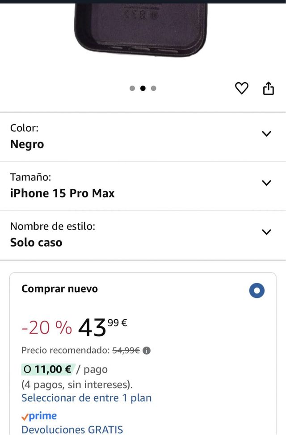Open Seleccionar de entre 1 plan
Image resolution: width=286 pixels, height=435 pixels.
tap(86, 397)
